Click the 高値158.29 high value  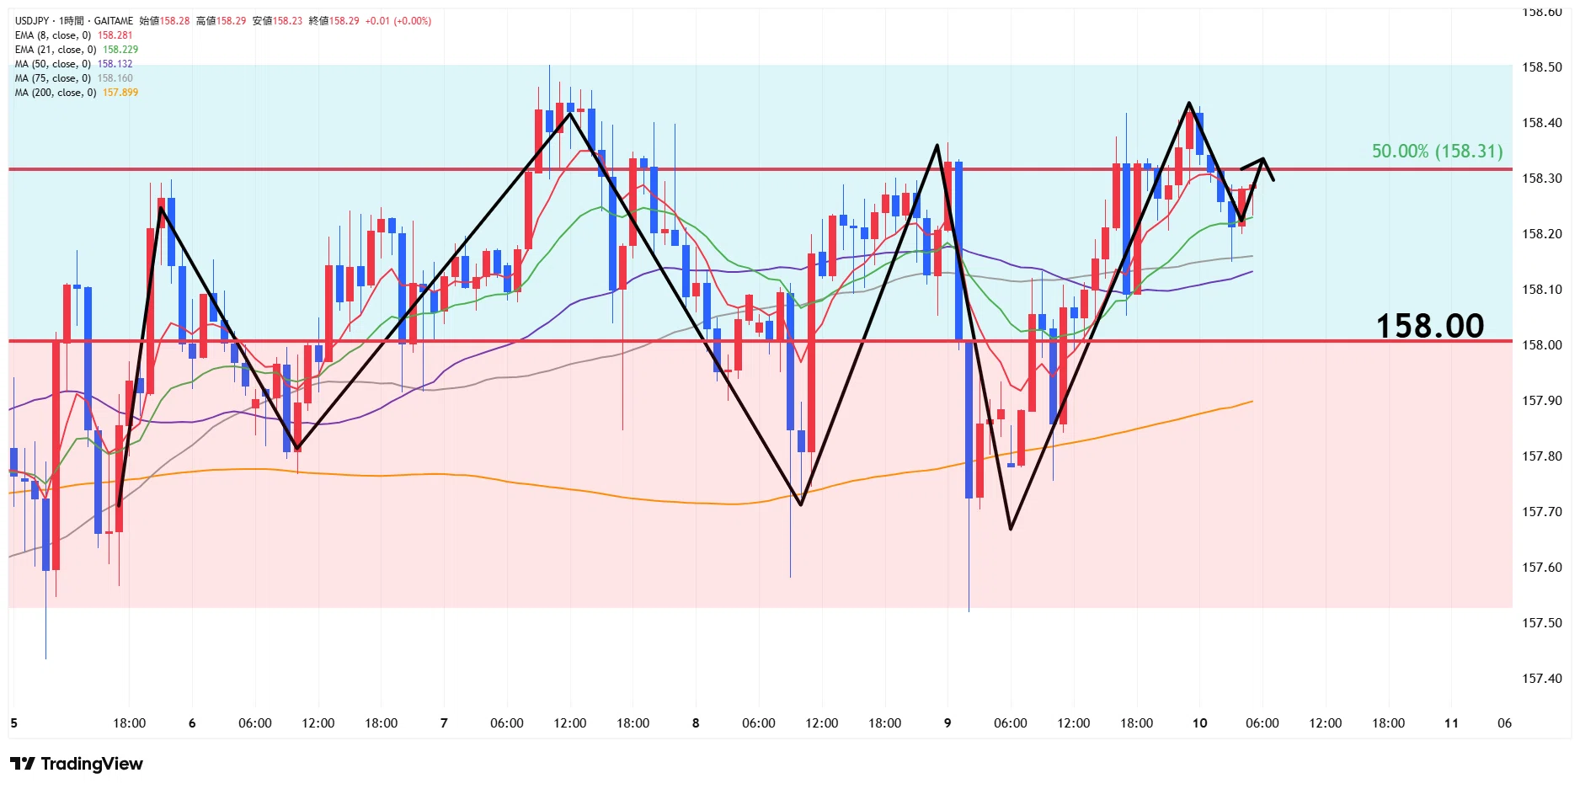click(x=221, y=21)
